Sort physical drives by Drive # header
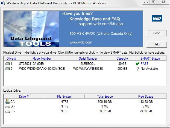 coord(11,59)
